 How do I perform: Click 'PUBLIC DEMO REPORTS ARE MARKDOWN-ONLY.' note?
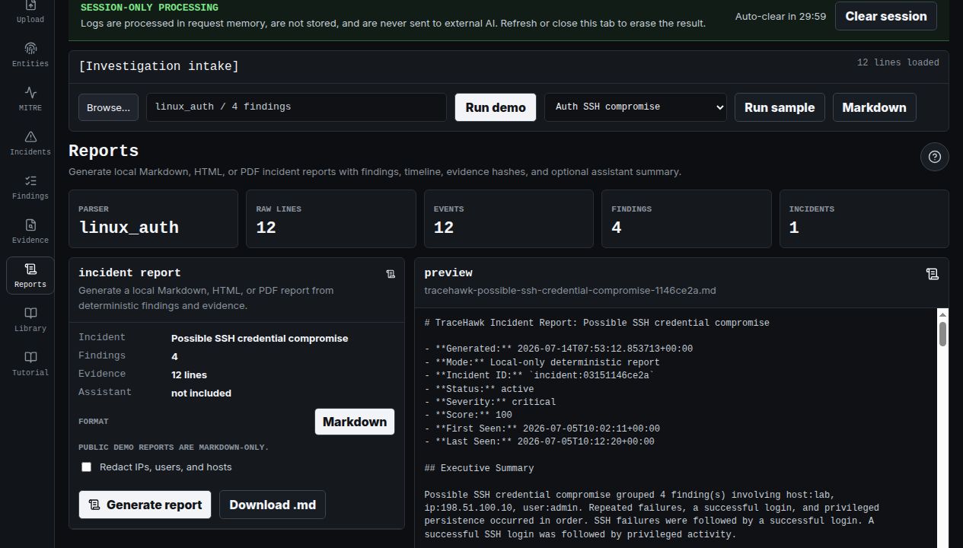point(174,448)
